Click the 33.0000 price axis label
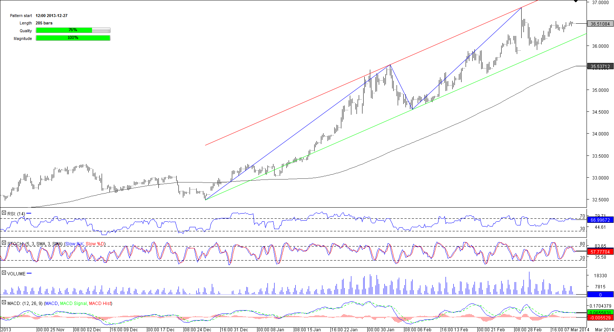Viewport: 614px width, 332px height. [600, 178]
